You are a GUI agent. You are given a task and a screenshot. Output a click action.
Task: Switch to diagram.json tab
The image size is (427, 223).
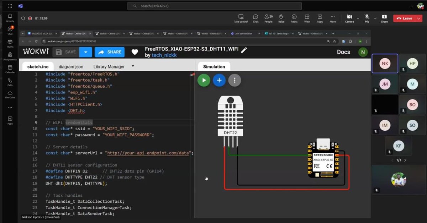71,67
